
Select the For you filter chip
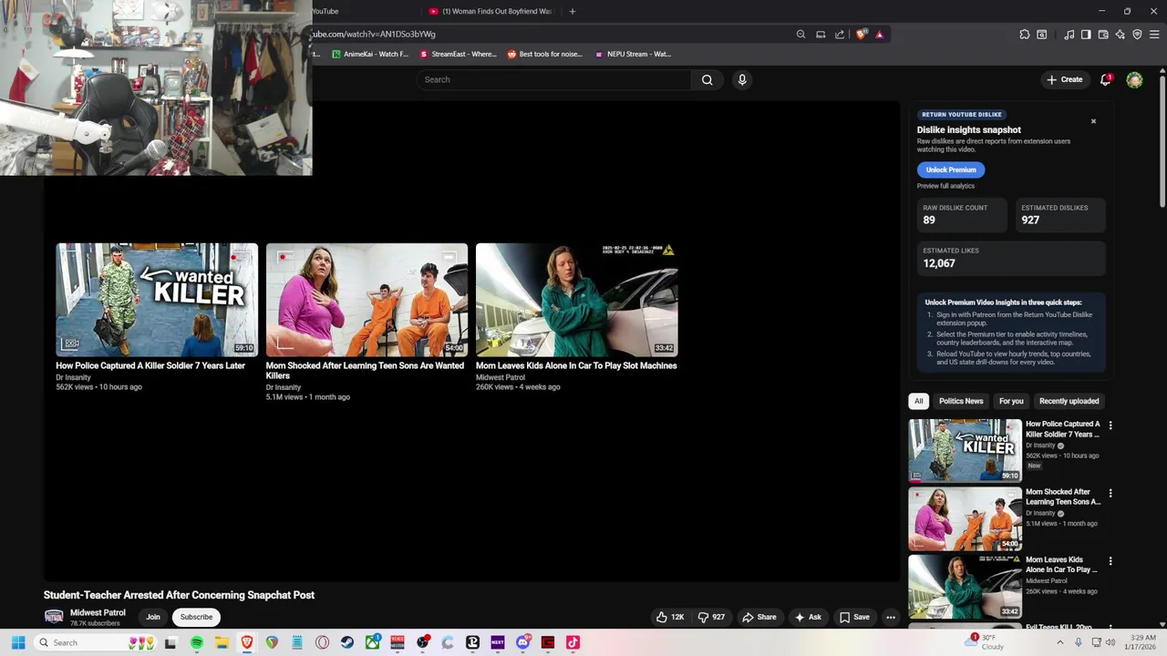coord(1011,401)
